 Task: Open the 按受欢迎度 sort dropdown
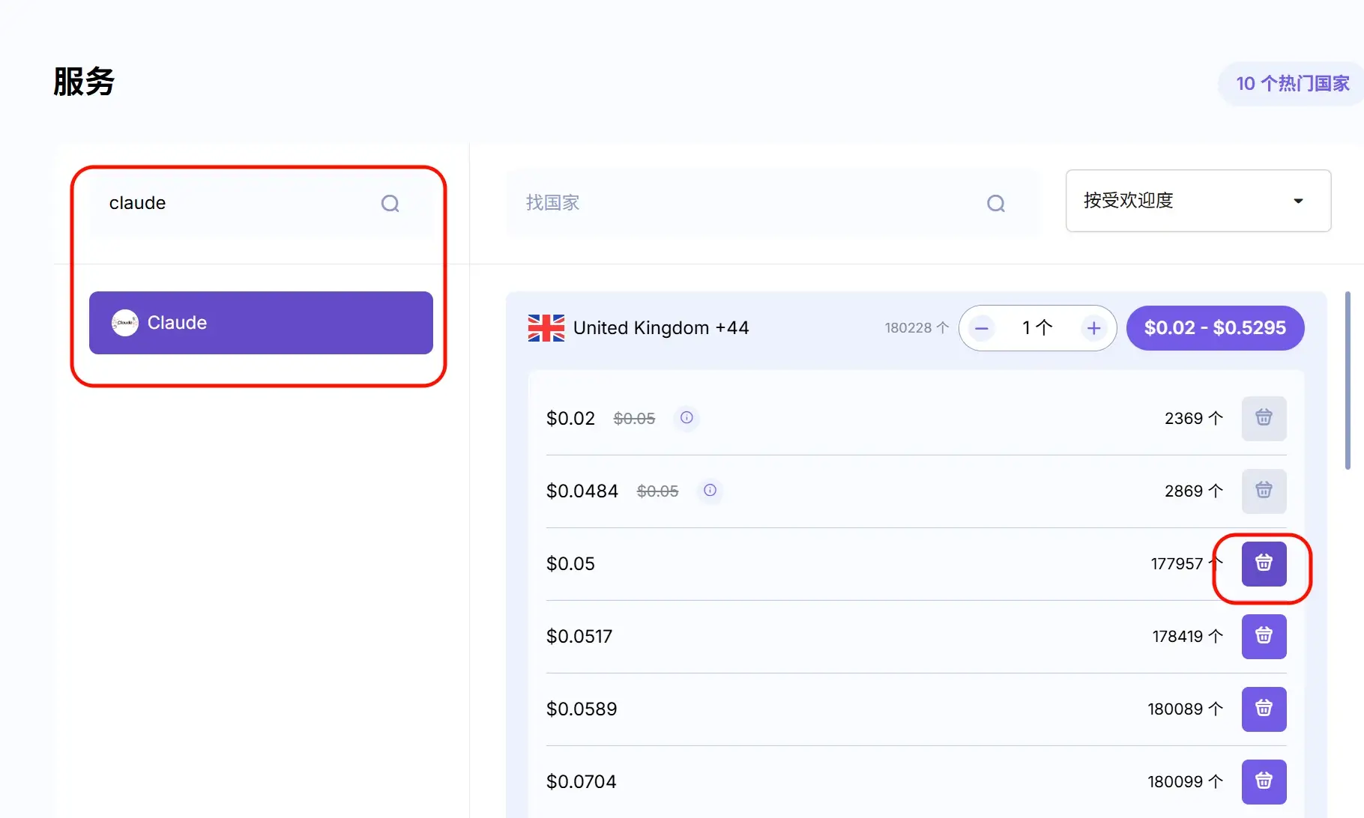[x=1198, y=201]
